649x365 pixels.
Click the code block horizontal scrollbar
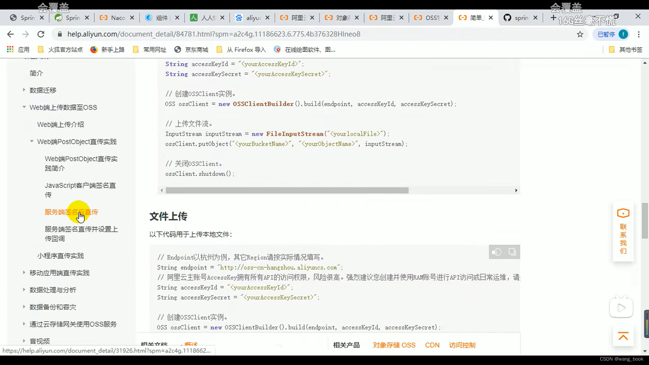pyautogui.click(x=287, y=191)
